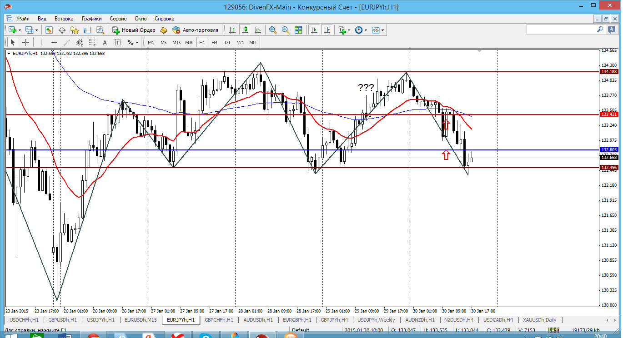623x338 pixels.
Task: Select the Equidistant Channel tool
Action: tap(80, 42)
